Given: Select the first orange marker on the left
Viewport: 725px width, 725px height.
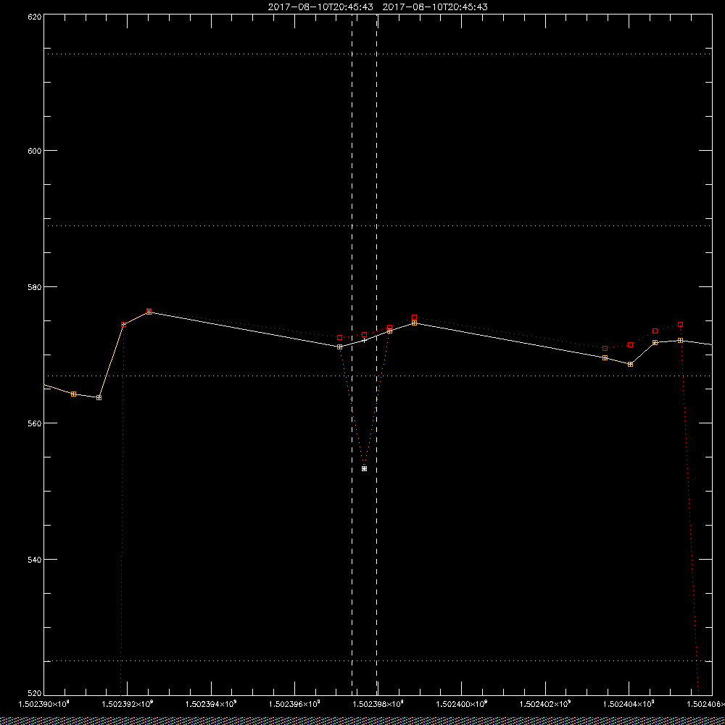Looking at the screenshot, I should click(x=73, y=394).
